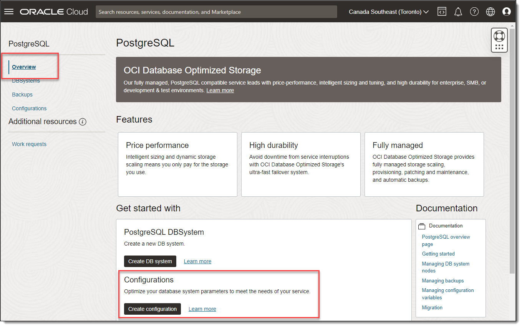Open the Managing backups documentation link
The image size is (522, 327).
pos(443,281)
